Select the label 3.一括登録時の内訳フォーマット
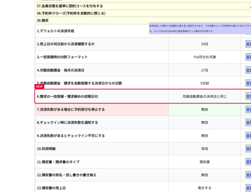The height and width of the screenshot is (192, 251). point(62,57)
